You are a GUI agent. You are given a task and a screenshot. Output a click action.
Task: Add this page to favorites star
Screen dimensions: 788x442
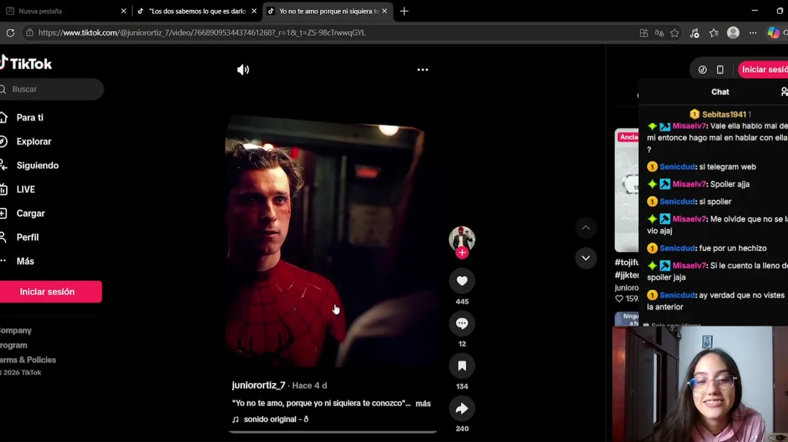coord(675,33)
